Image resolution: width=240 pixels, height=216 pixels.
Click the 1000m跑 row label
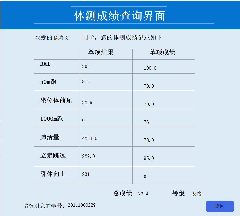[x=51, y=118]
